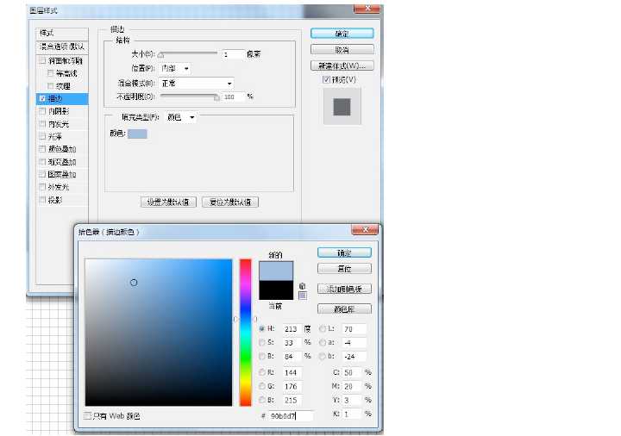Open the 混合模式 (Blend Mode) dropdown
Image resolution: width=621 pixels, height=436 pixels.
pos(198,84)
